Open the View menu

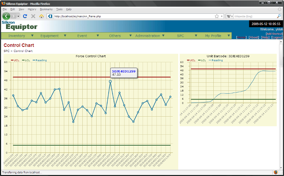tap(21, 9)
